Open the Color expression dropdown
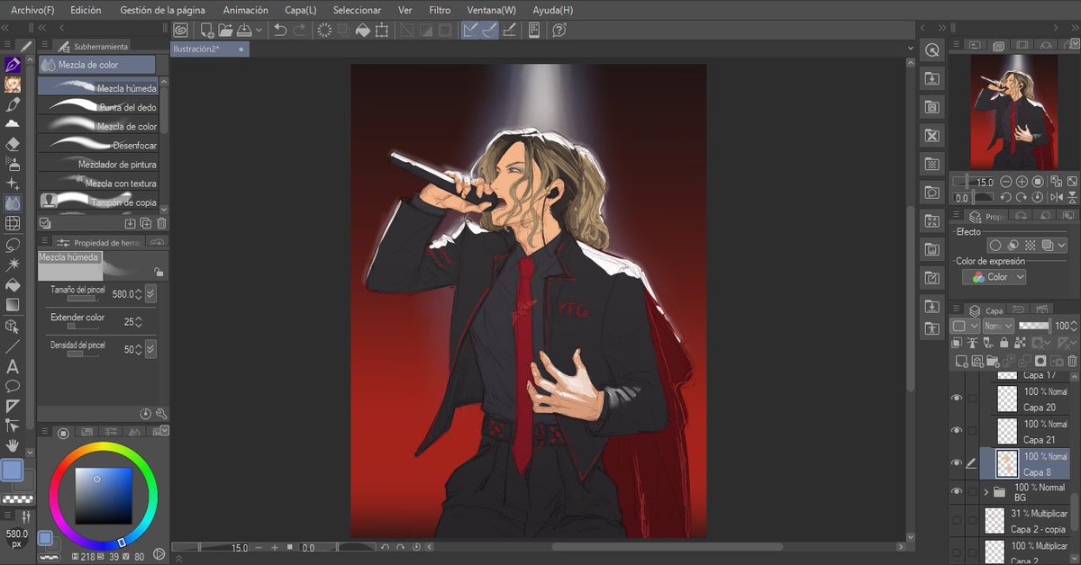1081x565 pixels. 994,277
